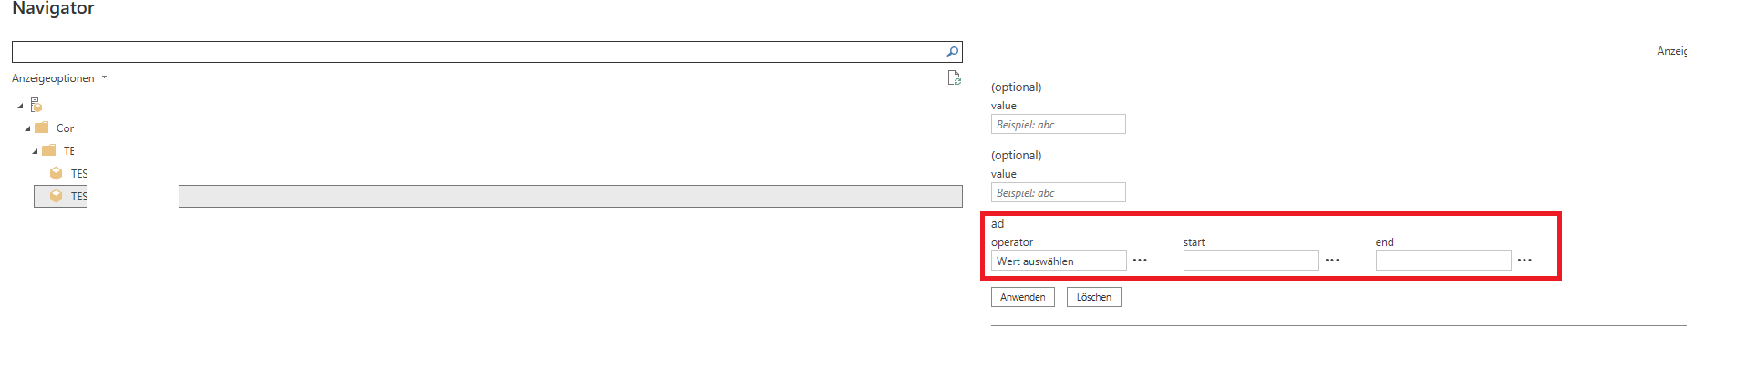Open the ellipsis next to operator
1737x368 pixels.
(x=1140, y=261)
